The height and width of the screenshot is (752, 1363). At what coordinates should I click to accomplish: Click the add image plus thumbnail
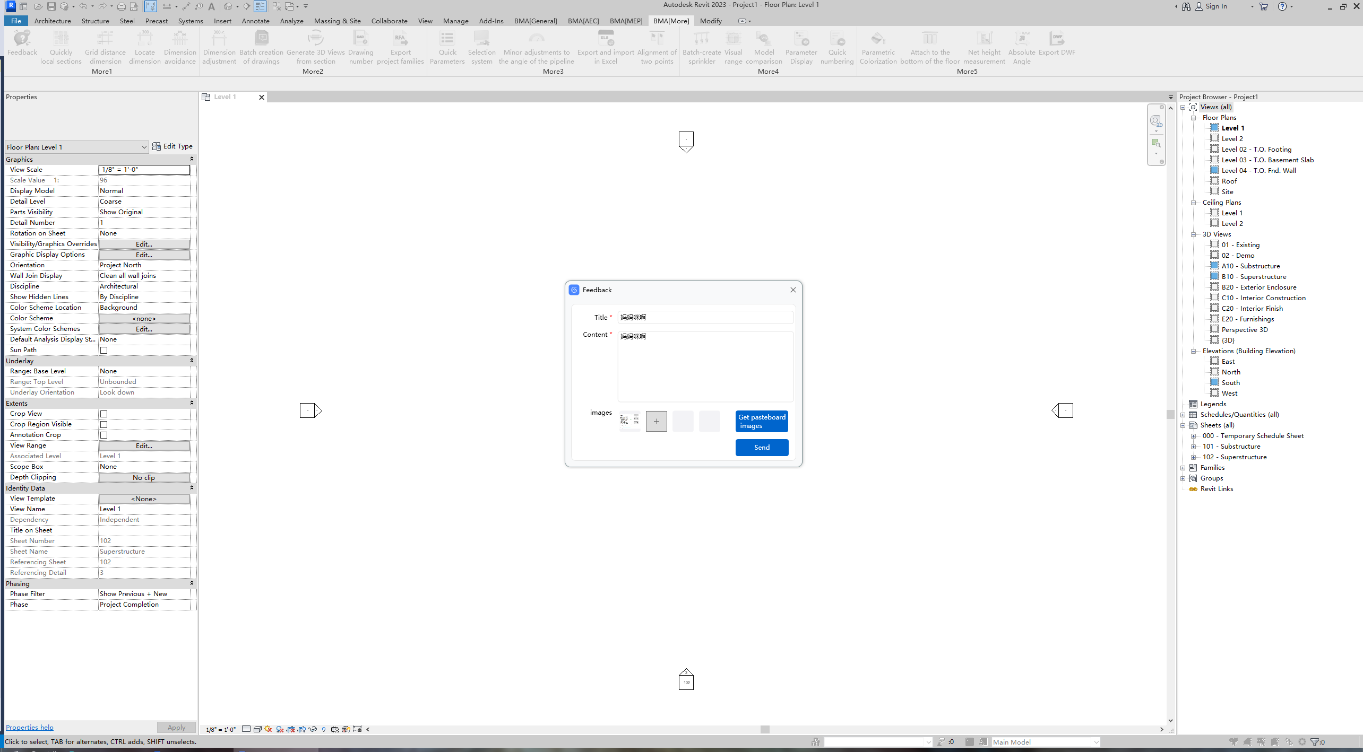pos(656,422)
